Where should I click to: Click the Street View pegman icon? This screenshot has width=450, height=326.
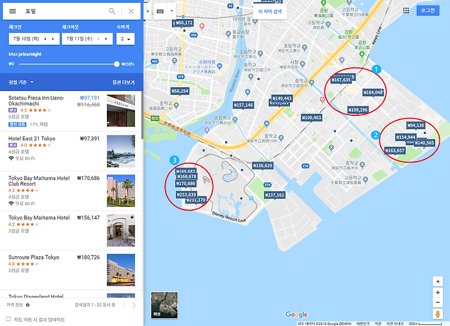tap(437, 314)
